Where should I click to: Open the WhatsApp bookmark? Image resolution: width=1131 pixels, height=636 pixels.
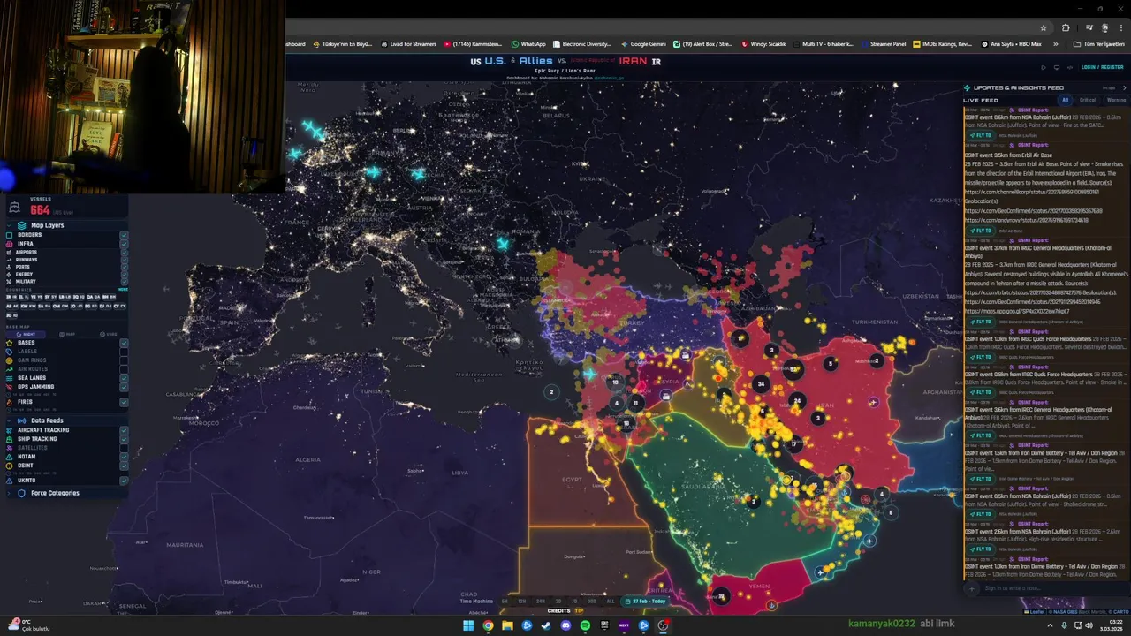pyautogui.click(x=528, y=43)
